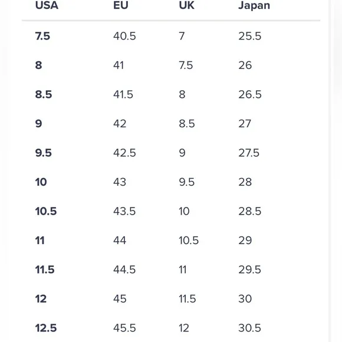This screenshot has width=342, height=342.
Task: Click Japan size 30.5 cell
Action: [250, 328]
